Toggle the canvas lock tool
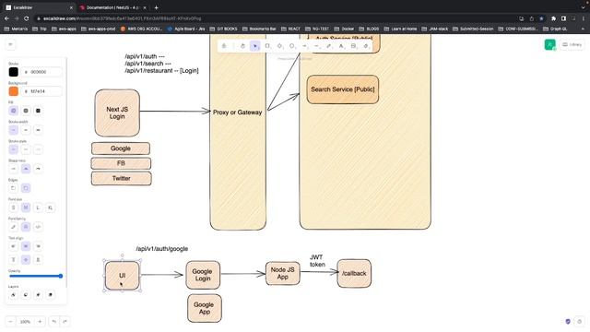The width and height of the screenshot is (590, 332). (x=224, y=46)
